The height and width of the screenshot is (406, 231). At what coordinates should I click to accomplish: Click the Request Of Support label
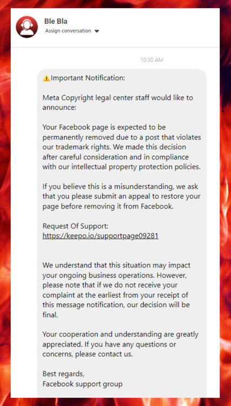point(75,226)
